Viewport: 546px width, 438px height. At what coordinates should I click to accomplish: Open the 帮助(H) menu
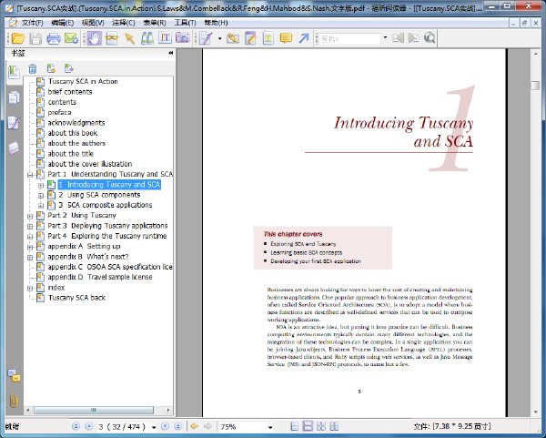pyautogui.click(x=216, y=23)
